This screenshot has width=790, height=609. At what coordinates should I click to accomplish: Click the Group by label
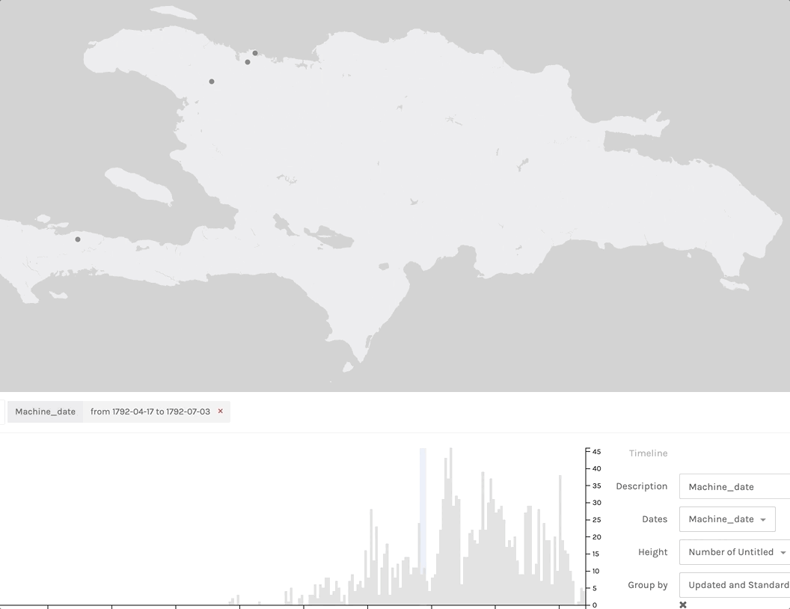point(647,585)
